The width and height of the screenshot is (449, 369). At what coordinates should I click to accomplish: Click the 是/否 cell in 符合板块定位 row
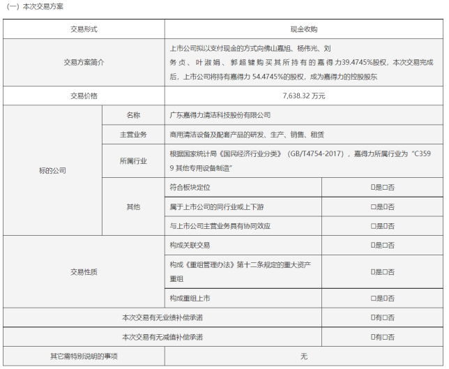point(382,188)
